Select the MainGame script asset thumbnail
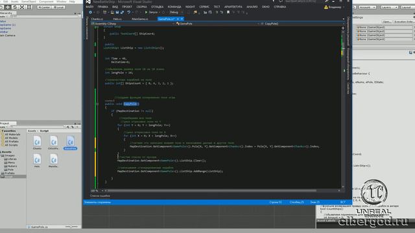Screen dimensions: 415x233 [53, 161]
